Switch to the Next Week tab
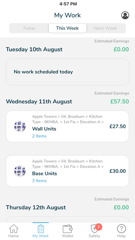 click(105, 28)
